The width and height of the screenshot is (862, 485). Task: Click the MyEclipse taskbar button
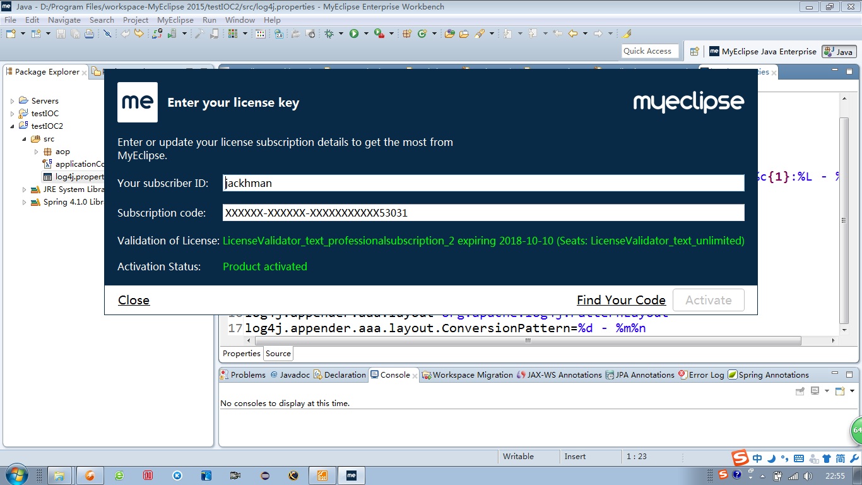pos(351,476)
